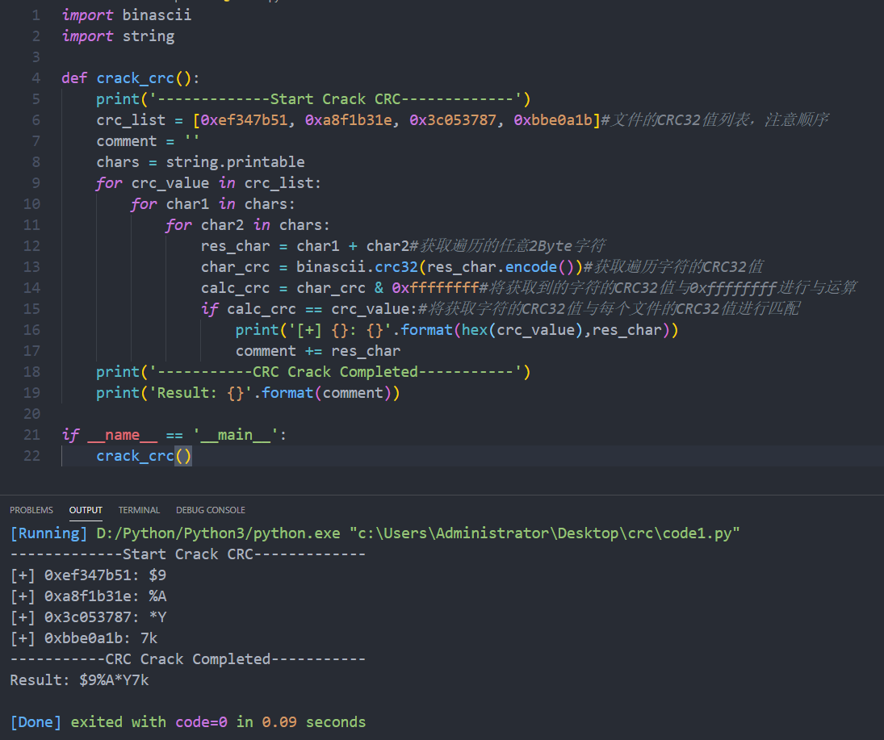
Task: Switch to the TERMINAL tab
Action: (139, 509)
